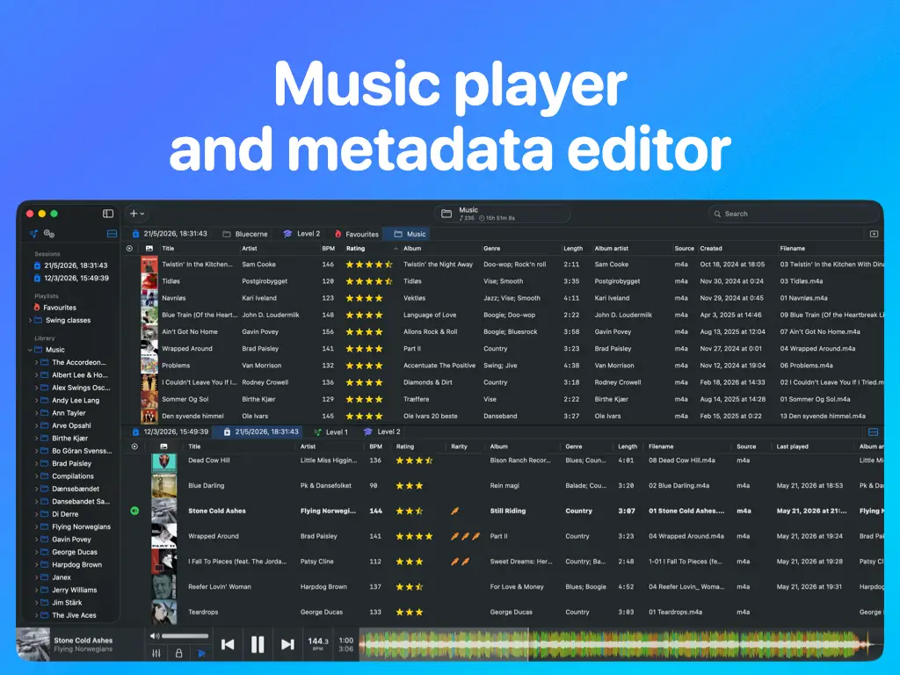This screenshot has width=900, height=675.
Task: Switch to the upper Level 2 tab
Action: tap(302, 234)
